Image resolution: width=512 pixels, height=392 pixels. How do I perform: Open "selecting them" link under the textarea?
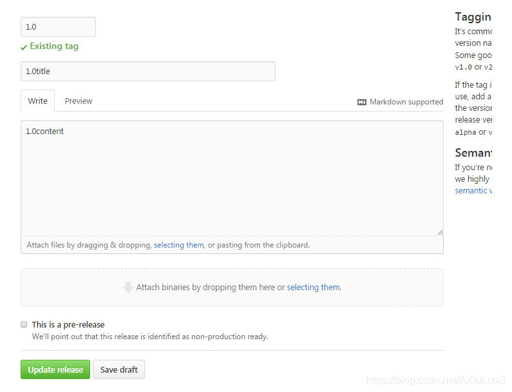point(178,245)
